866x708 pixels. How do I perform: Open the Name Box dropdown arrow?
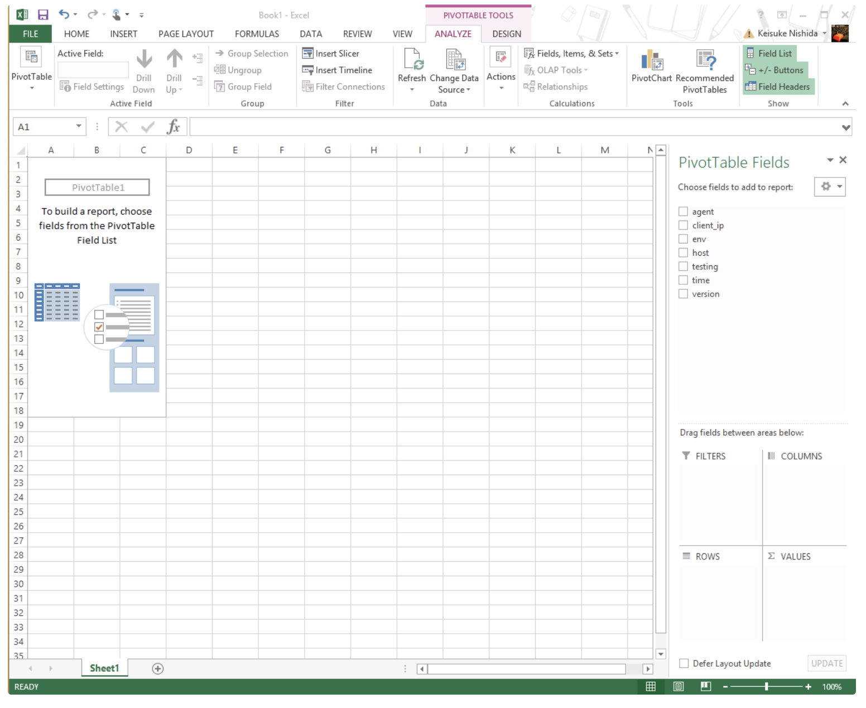[79, 127]
